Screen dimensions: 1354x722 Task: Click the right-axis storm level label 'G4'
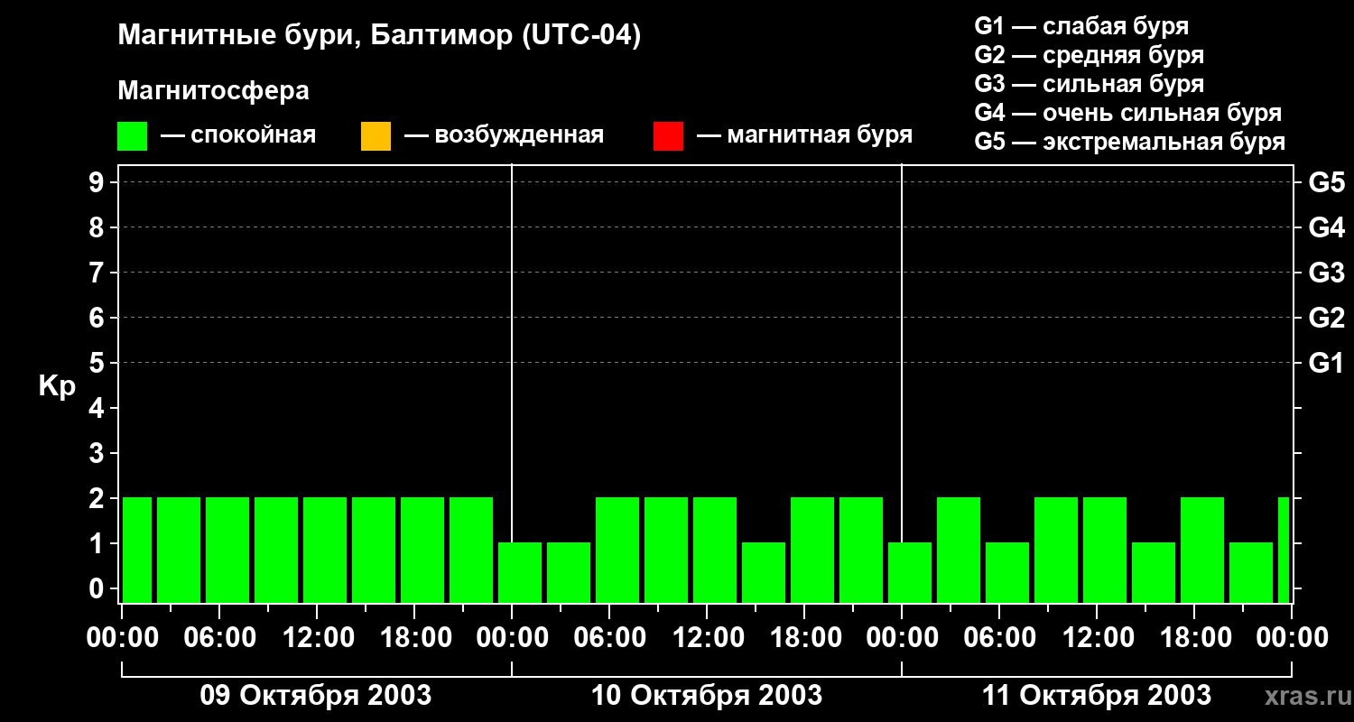(1326, 227)
